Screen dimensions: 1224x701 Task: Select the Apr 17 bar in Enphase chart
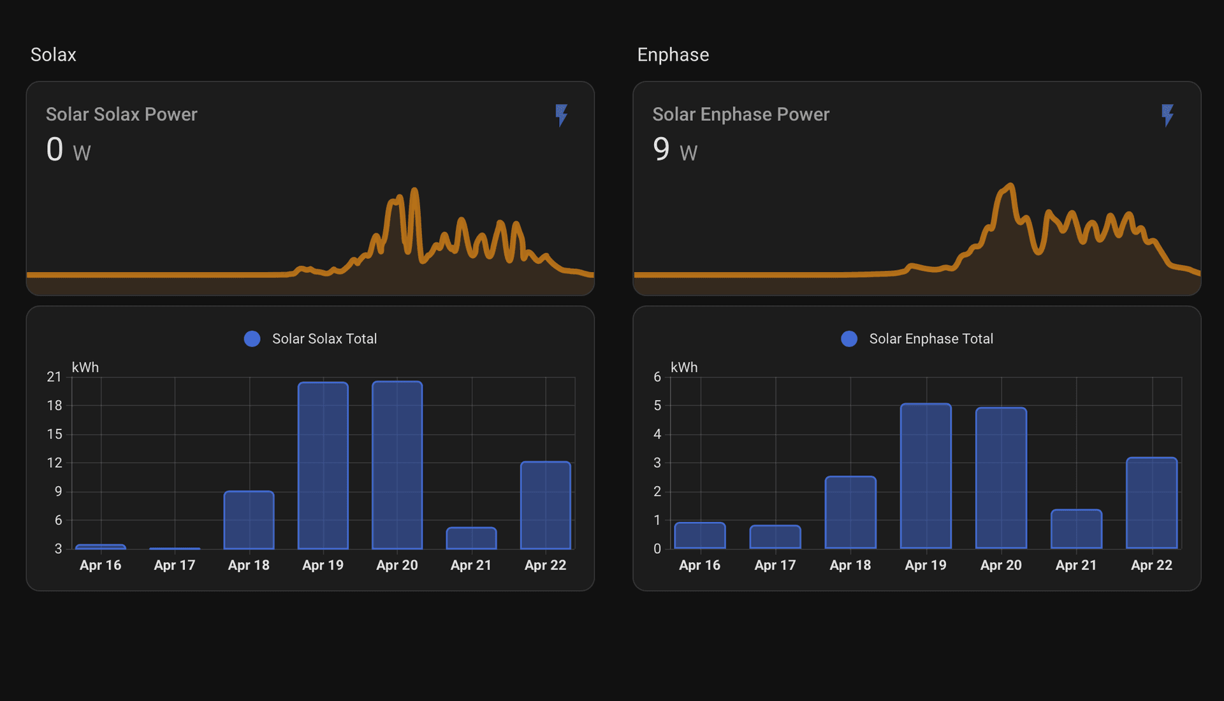coord(775,537)
